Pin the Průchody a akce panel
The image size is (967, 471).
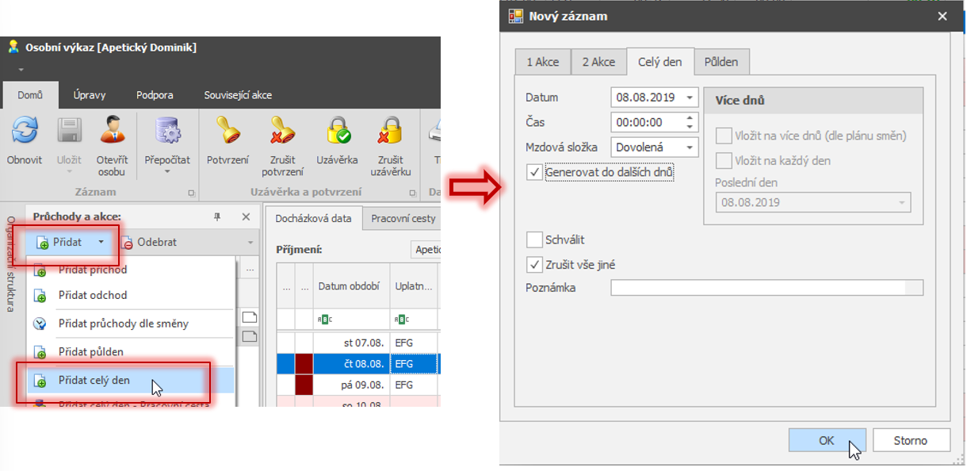pyautogui.click(x=218, y=216)
